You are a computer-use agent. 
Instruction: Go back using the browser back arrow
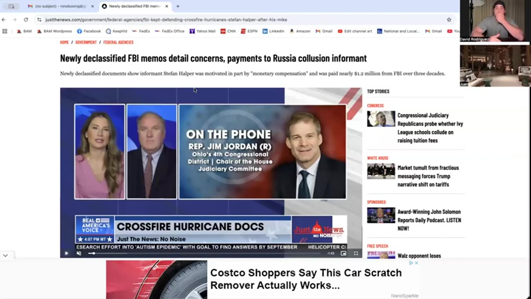coord(4,20)
